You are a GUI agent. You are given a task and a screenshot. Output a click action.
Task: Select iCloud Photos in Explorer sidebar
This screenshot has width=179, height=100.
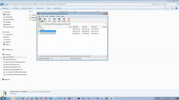click(10, 27)
